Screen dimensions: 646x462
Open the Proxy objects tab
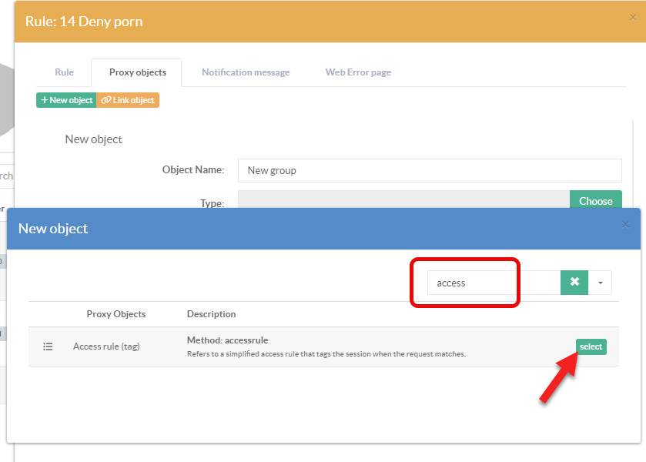tap(136, 72)
